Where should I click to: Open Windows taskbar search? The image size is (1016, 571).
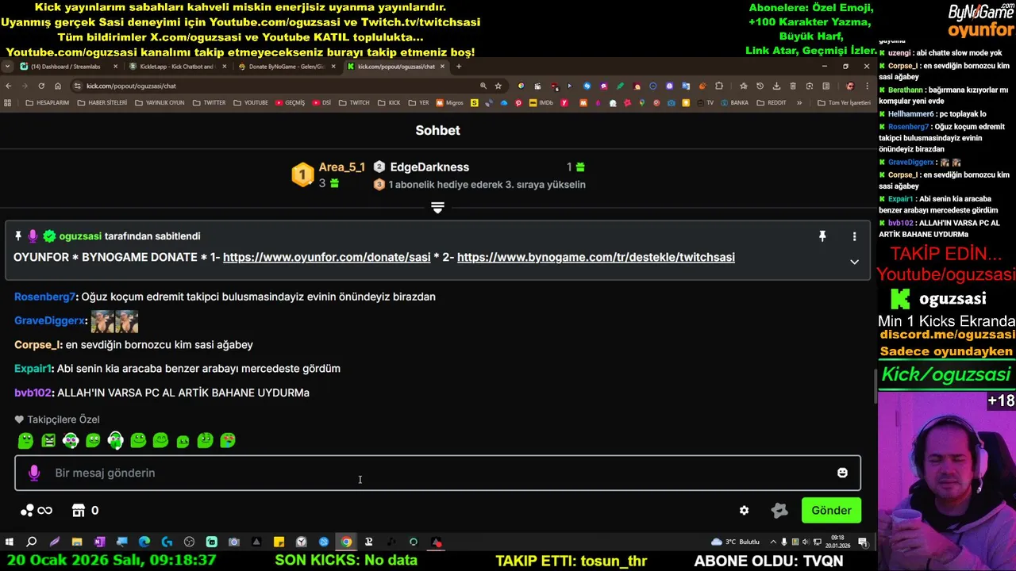32,542
